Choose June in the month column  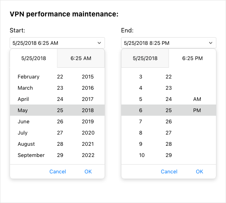point(24,121)
